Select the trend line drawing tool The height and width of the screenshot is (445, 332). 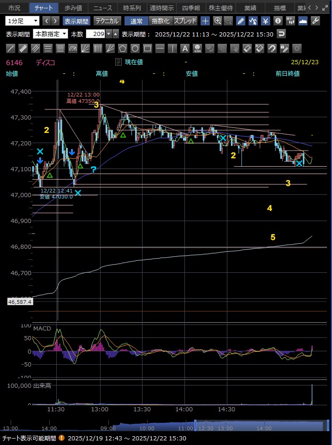(11, 48)
